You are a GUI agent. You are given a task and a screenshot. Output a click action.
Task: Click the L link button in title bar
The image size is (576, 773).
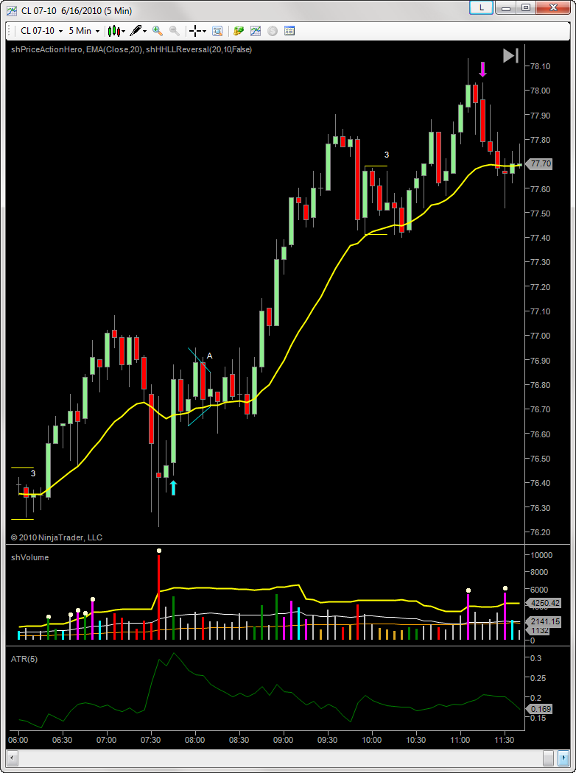[481, 7]
